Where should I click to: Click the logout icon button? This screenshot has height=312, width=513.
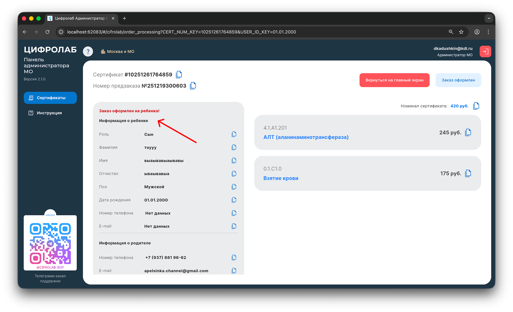click(485, 51)
